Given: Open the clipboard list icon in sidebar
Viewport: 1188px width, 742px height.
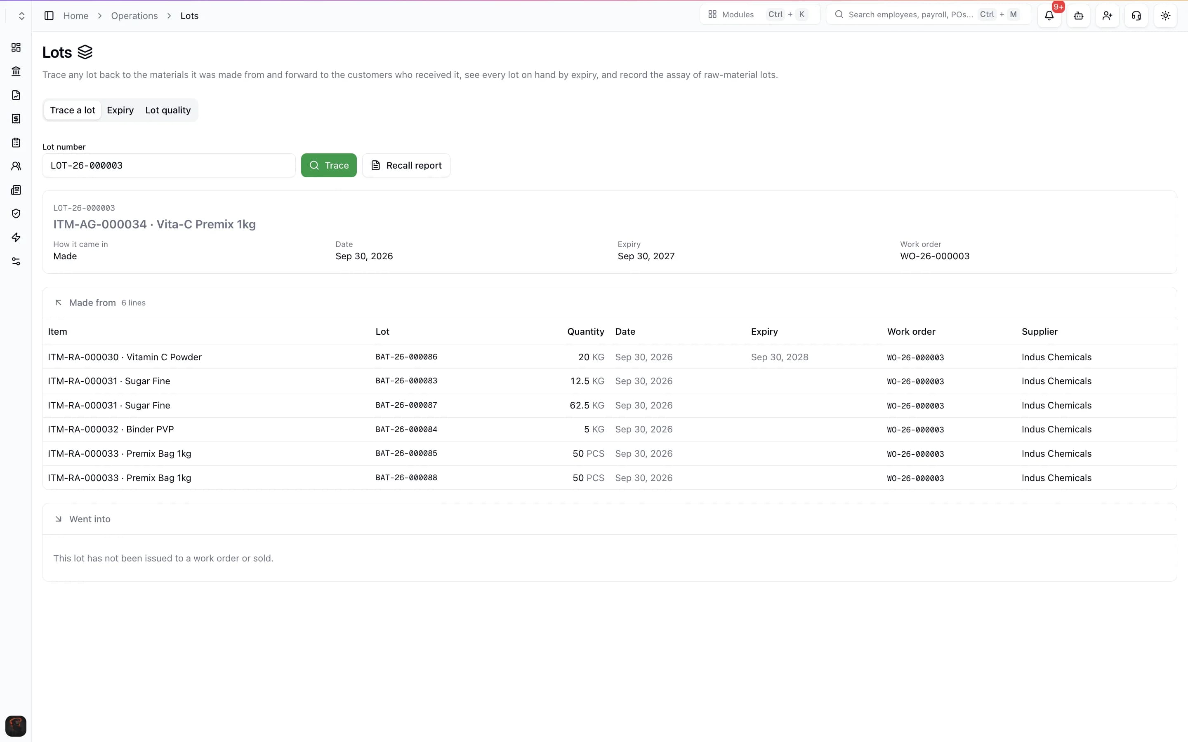Looking at the screenshot, I should (x=16, y=142).
